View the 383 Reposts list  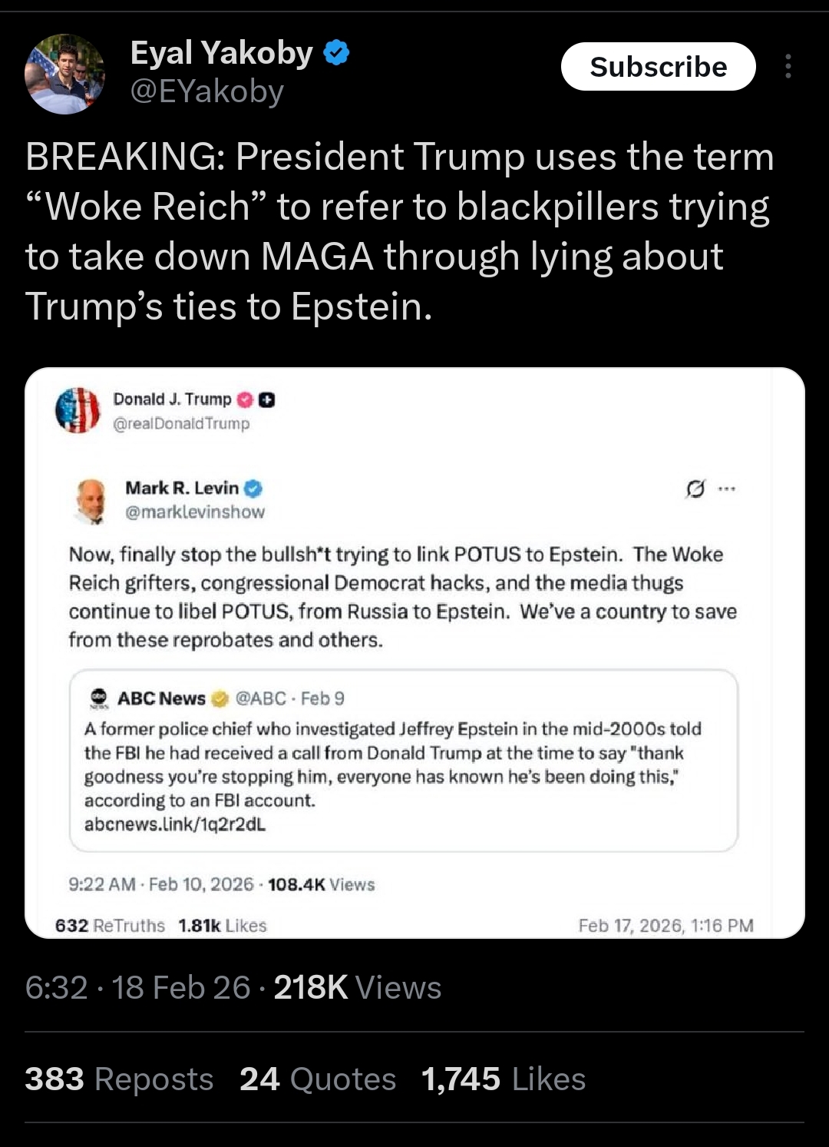click(119, 1079)
